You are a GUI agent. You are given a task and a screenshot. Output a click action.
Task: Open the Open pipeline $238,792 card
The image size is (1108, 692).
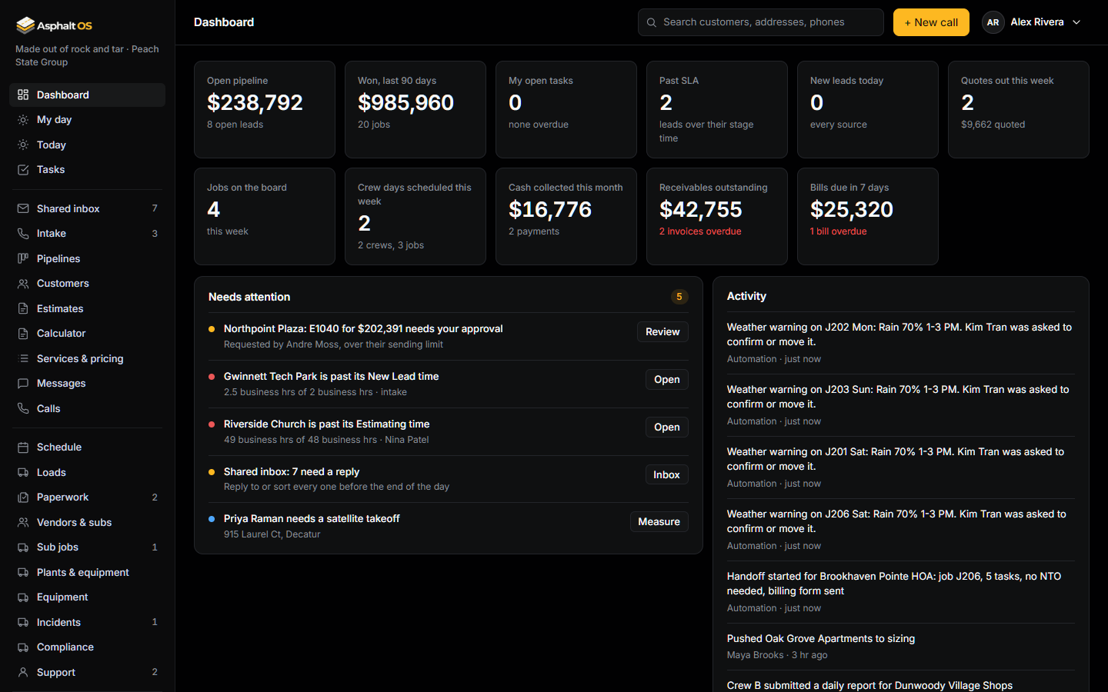[265, 110]
